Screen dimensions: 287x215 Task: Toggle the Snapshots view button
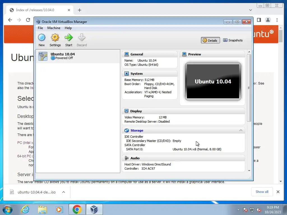(x=233, y=40)
